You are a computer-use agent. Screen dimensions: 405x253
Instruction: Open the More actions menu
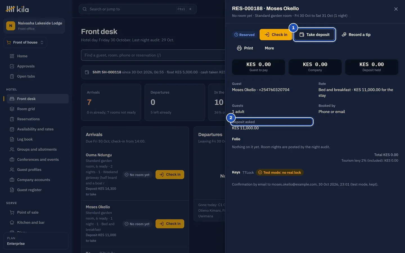269,48
